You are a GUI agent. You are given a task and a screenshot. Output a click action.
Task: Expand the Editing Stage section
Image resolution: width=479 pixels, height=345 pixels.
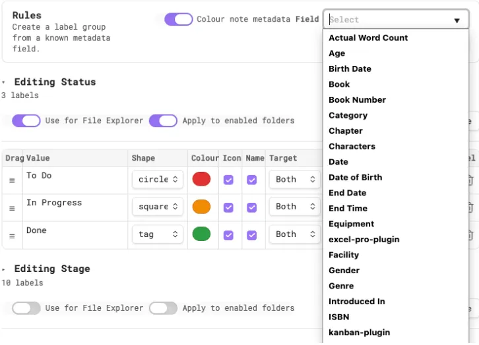coord(4,269)
